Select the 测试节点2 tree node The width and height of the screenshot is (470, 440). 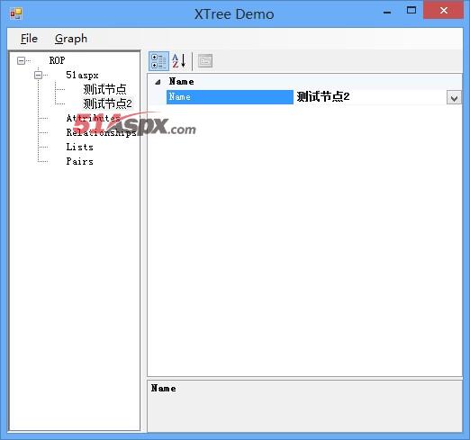pyautogui.click(x=107, y=103)
